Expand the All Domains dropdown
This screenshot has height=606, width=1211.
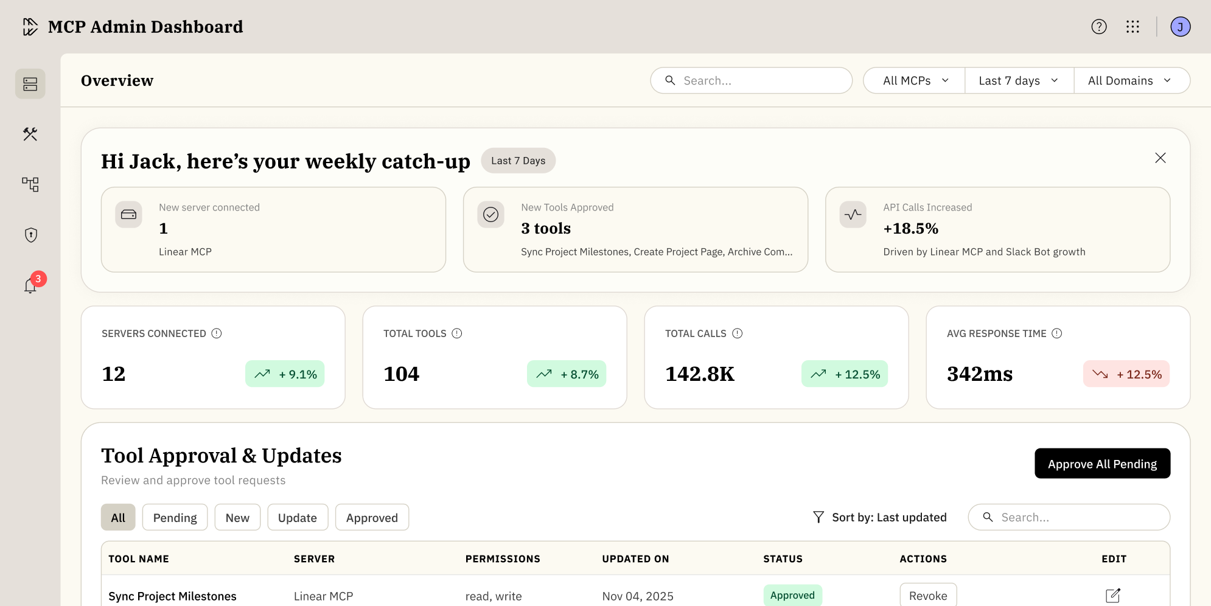point(1129,81)
